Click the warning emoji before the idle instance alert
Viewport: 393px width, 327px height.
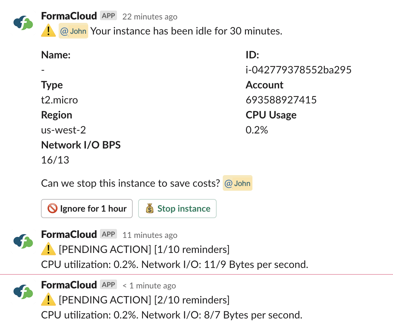[x=48, y=31]
